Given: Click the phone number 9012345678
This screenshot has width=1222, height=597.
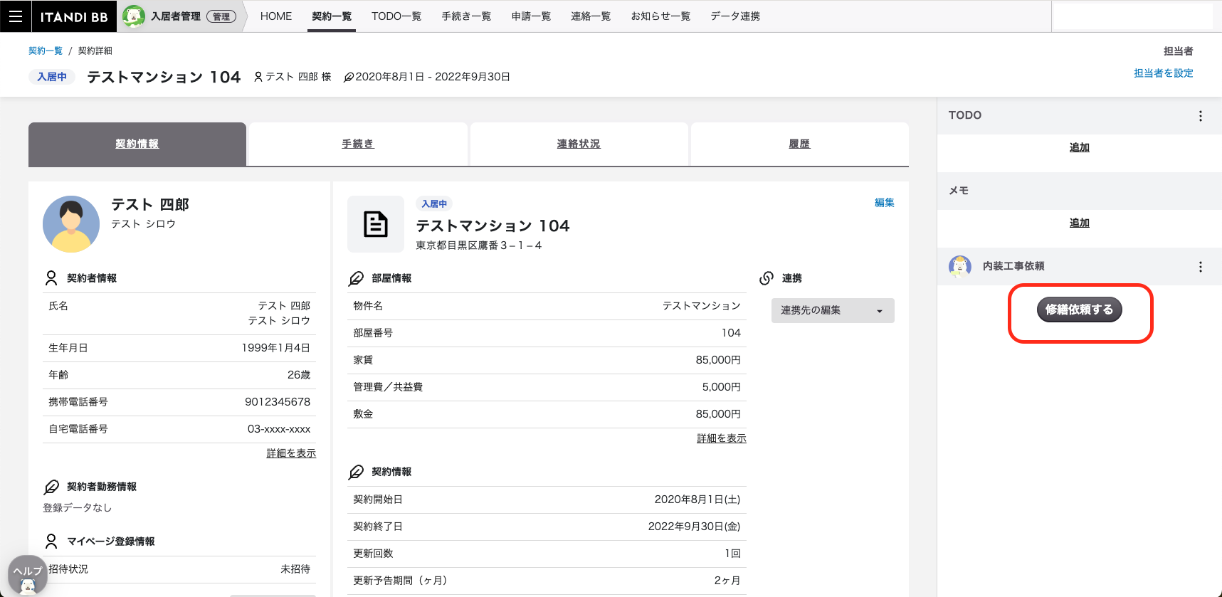Looking at the screenshot, I should [x=278, y=402].
